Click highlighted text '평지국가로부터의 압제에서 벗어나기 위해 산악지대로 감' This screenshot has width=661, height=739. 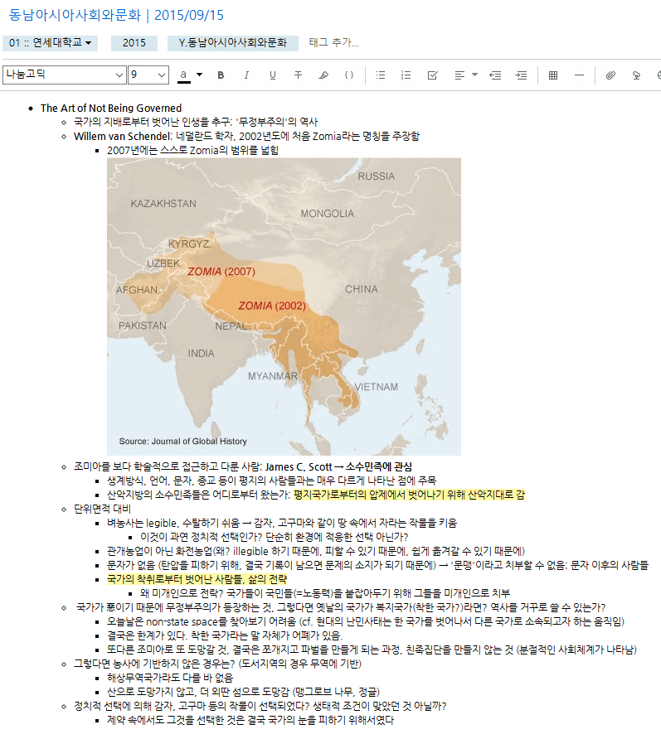pos(409,495)
